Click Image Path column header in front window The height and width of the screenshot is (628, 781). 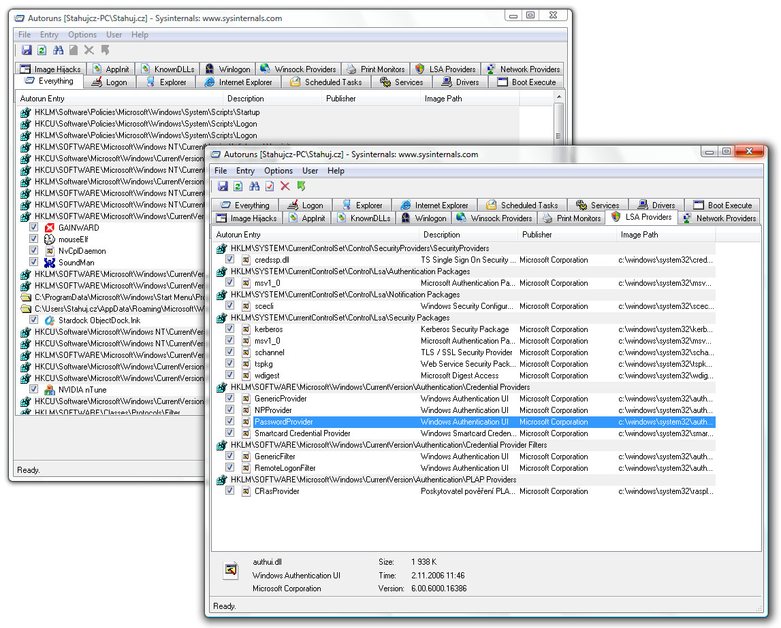tap(665, 234)
